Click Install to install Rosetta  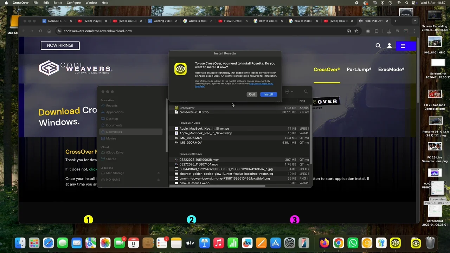point(268,94)
